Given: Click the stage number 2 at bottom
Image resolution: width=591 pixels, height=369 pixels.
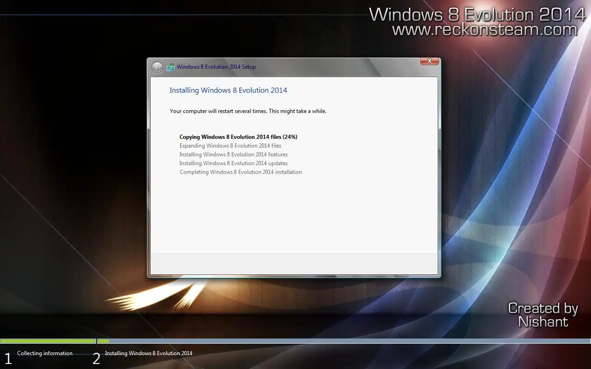Looking at the screenshot, I should pos(96,358).
